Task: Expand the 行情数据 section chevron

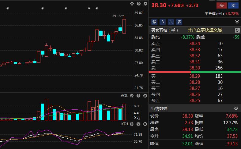Action: tap(236, 108)
